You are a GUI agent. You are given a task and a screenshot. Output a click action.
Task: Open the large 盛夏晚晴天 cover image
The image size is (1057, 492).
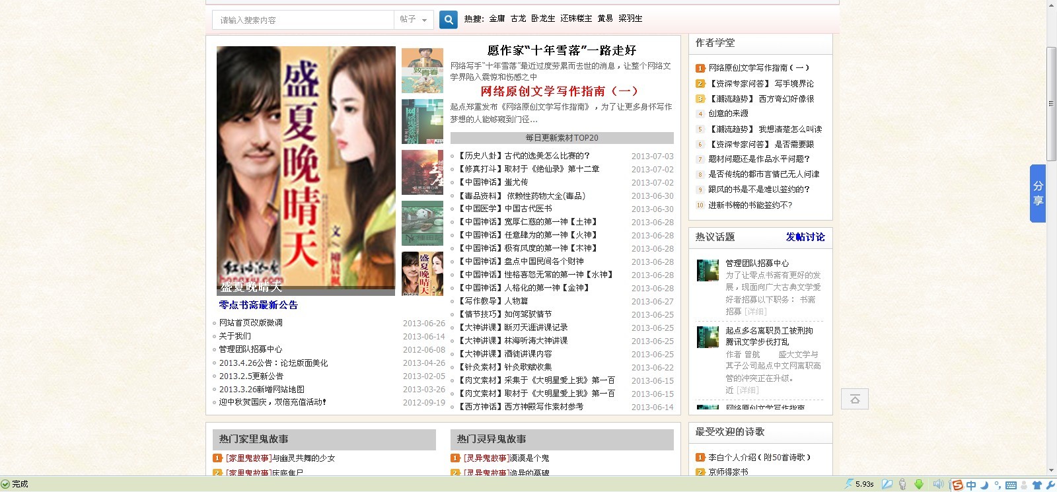(306, 170)
